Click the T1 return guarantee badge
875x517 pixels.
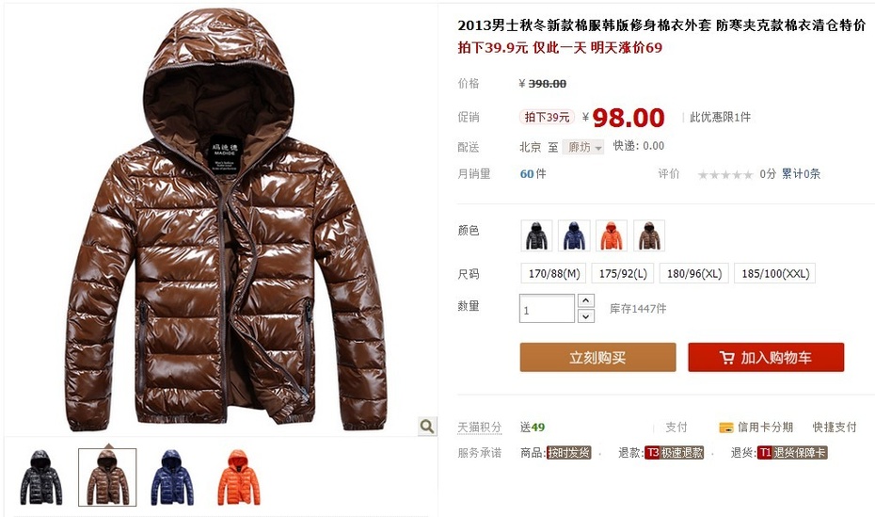[792, 453]
